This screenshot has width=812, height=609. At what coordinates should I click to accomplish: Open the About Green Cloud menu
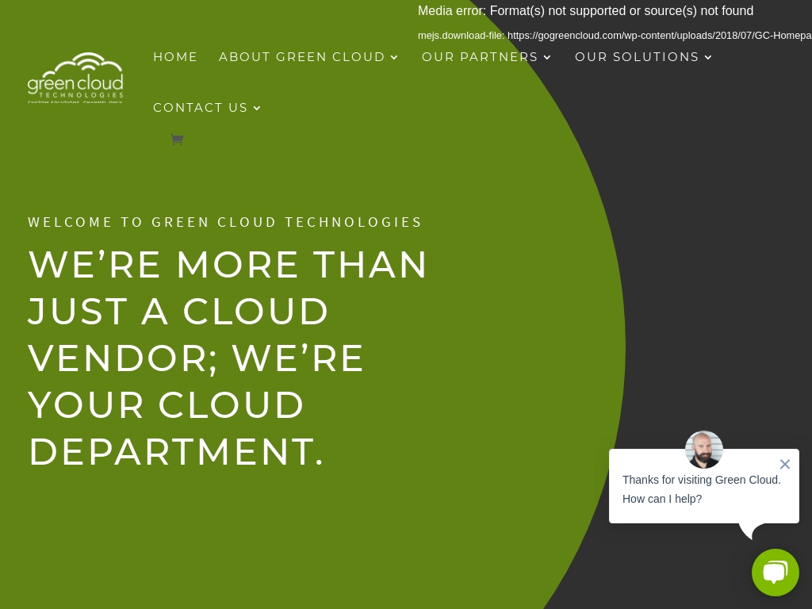308,57
